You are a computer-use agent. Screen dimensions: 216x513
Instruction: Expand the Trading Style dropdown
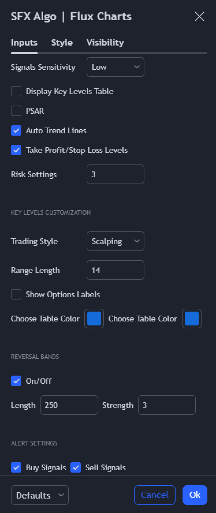click(x=115, y=241)
